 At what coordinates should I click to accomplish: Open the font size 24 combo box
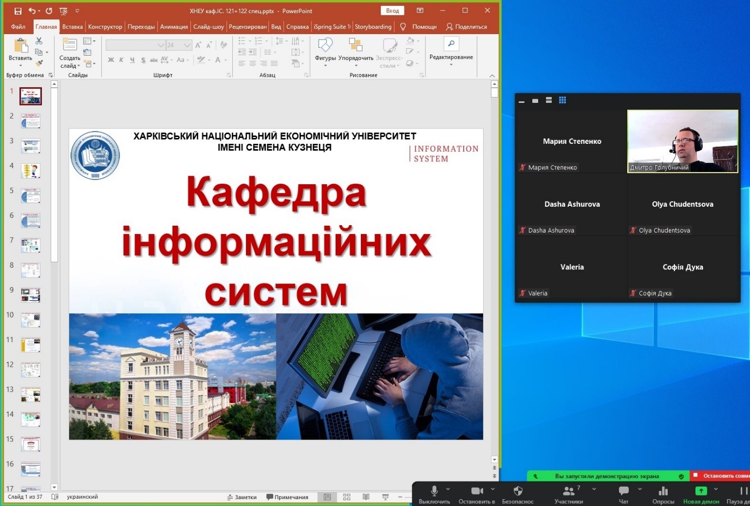[179, 45]
